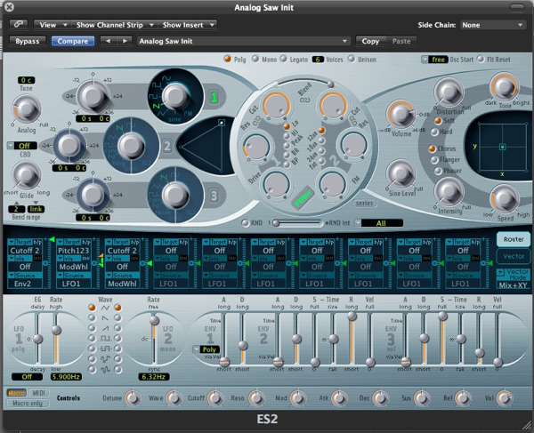Click the Glide knob
Screen dimensions: 534x433
point(27,175)
